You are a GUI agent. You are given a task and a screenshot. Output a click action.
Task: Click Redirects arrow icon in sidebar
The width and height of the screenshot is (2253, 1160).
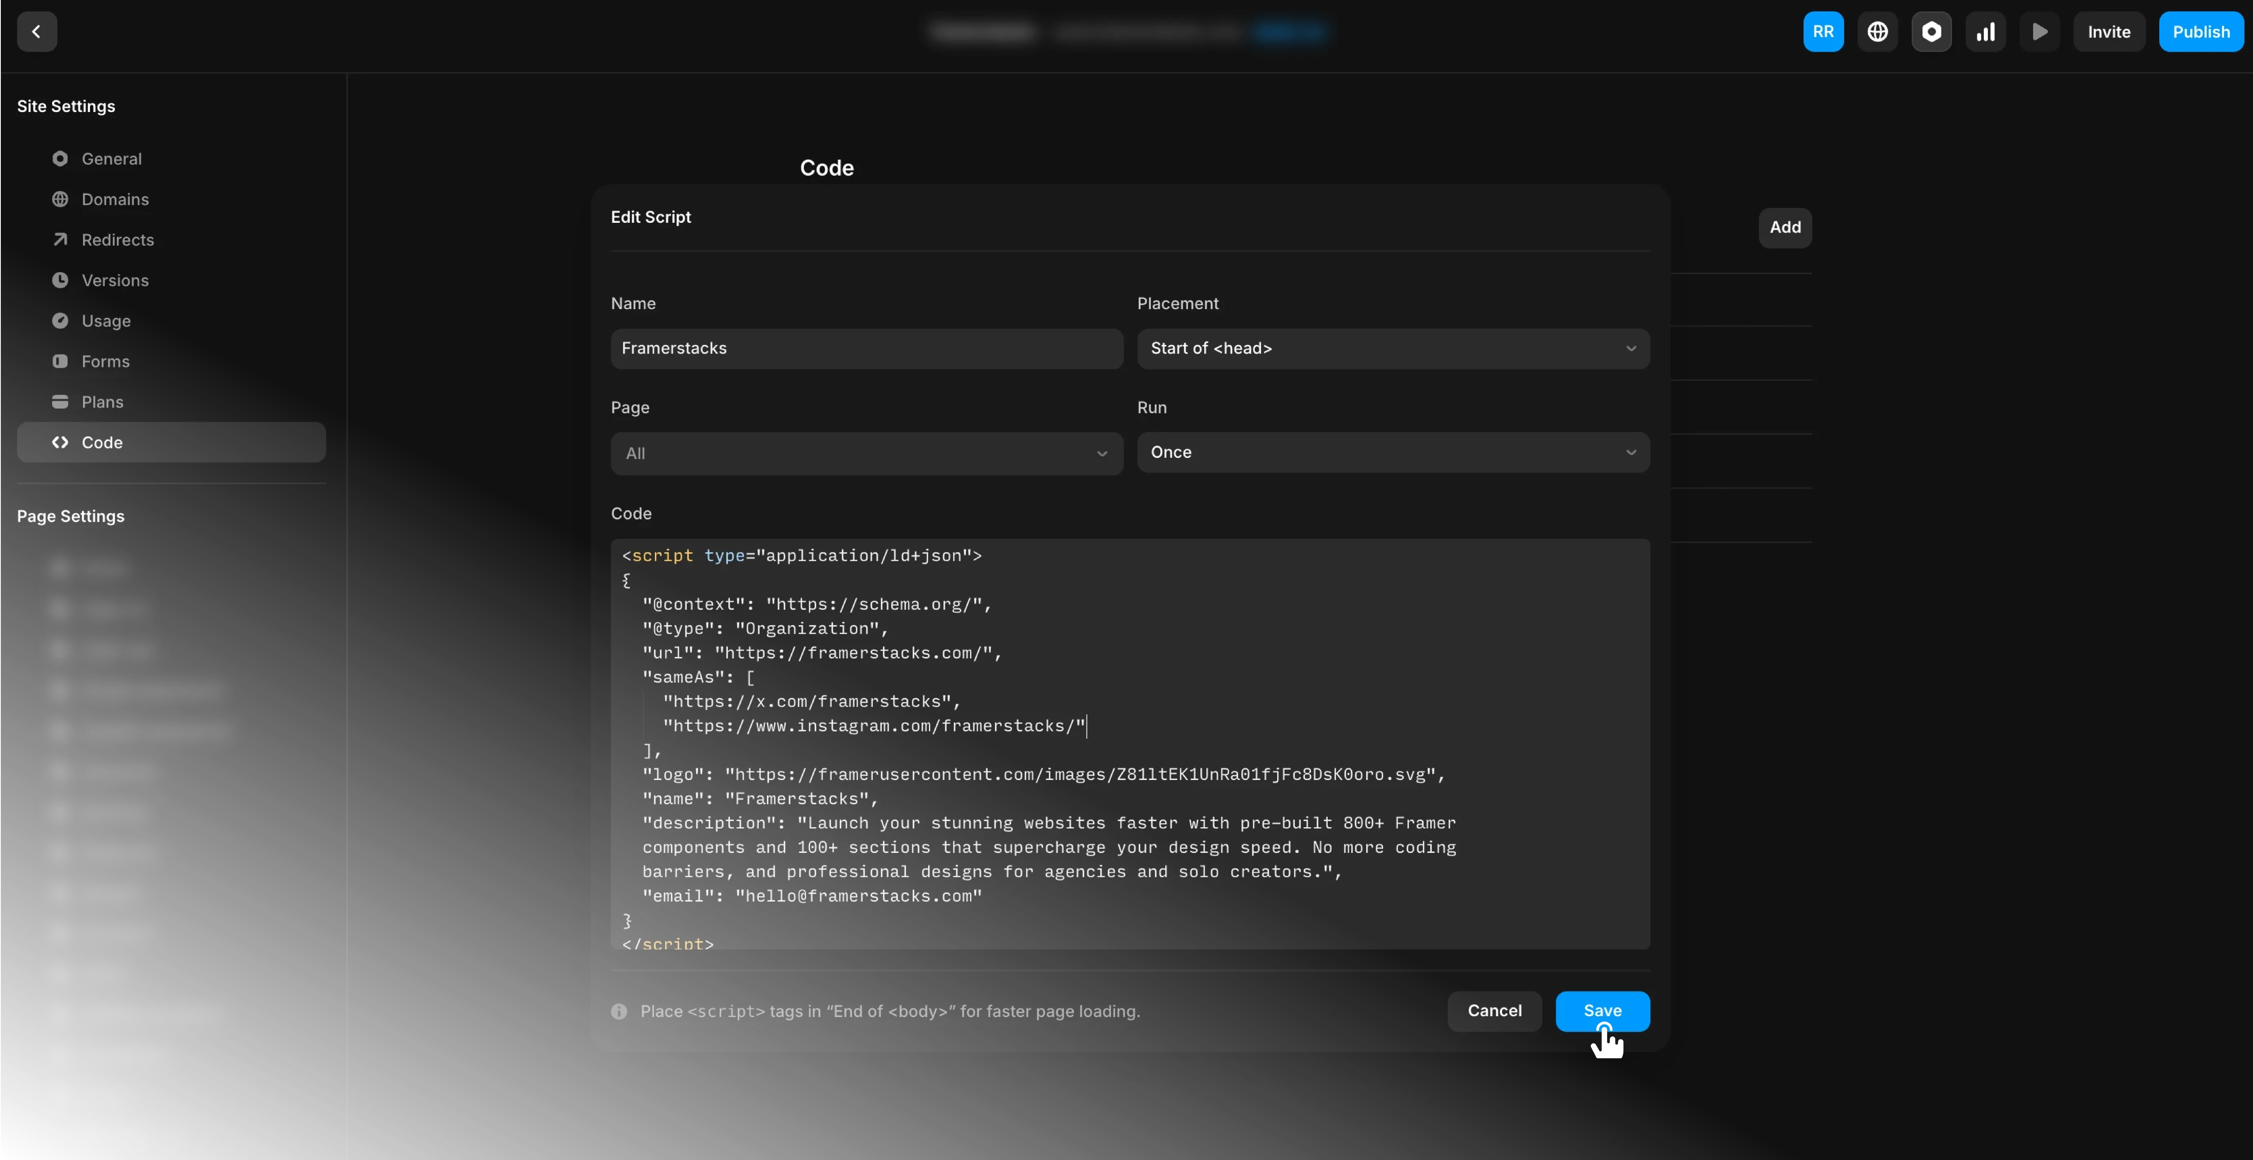coord(60,240)
